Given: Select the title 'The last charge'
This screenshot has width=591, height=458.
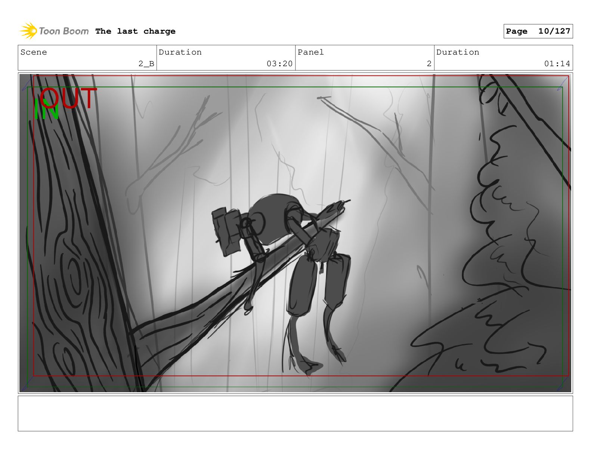Looking at the screenshot, I should click(135, 31).
